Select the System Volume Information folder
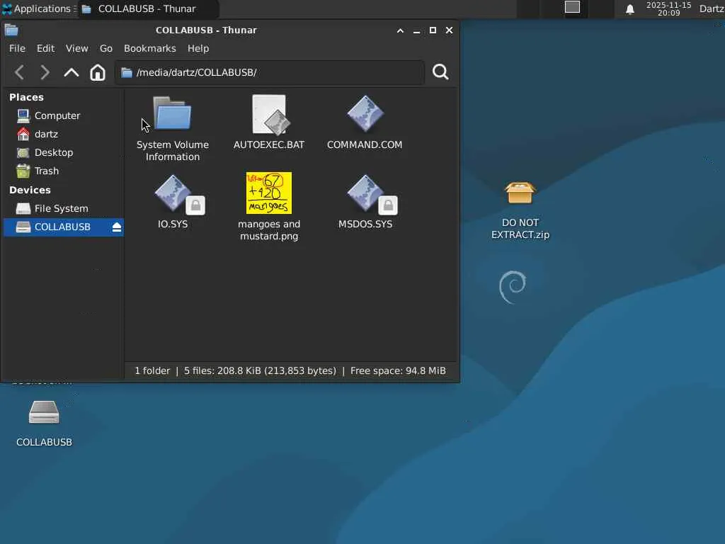The height and width of the screenshot is (544, 725). point(173,129)
